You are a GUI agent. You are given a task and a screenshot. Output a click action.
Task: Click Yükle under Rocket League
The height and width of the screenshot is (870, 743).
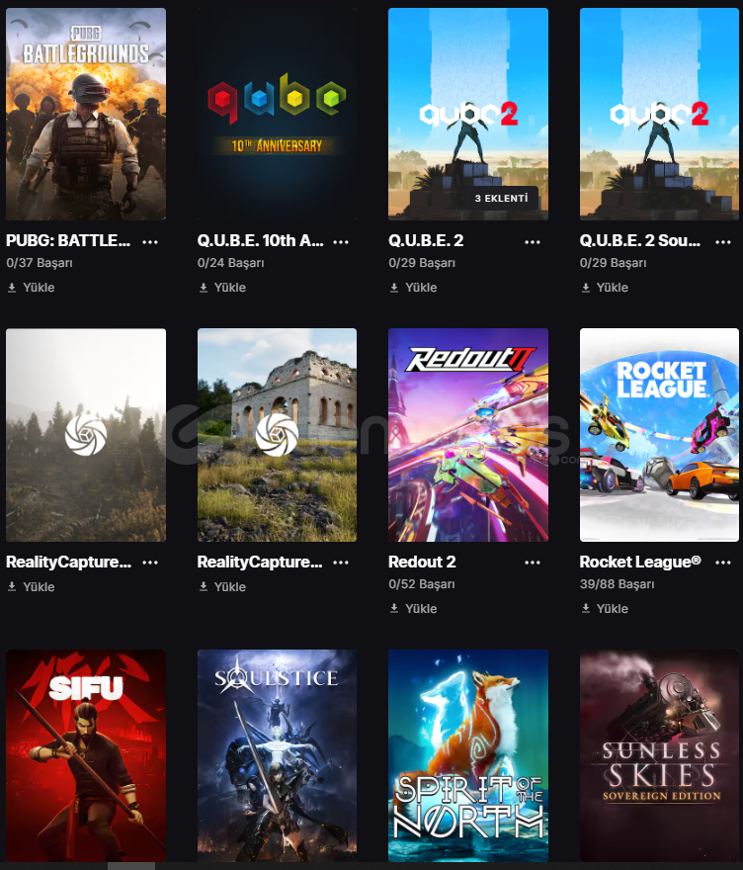coord(605,609)
